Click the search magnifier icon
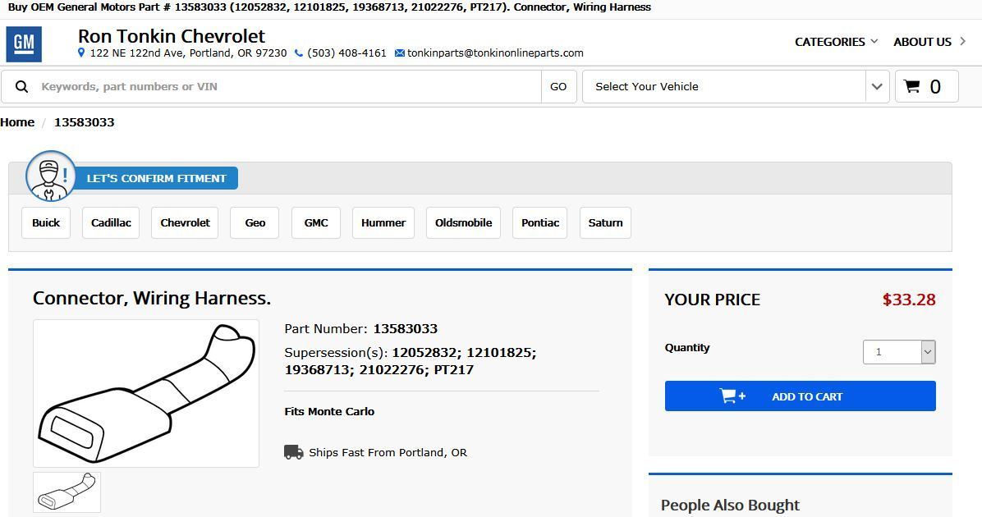 pos(22,87)
